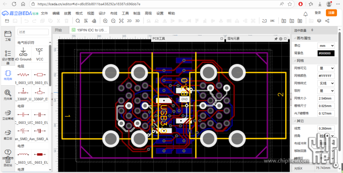Open the 单位 unit dropdown
The height and width of the screenshot is (173, 343).
coord(326,46)
